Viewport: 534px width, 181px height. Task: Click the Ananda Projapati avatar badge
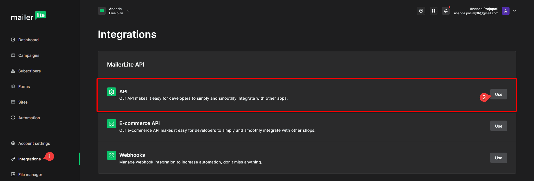505,11
